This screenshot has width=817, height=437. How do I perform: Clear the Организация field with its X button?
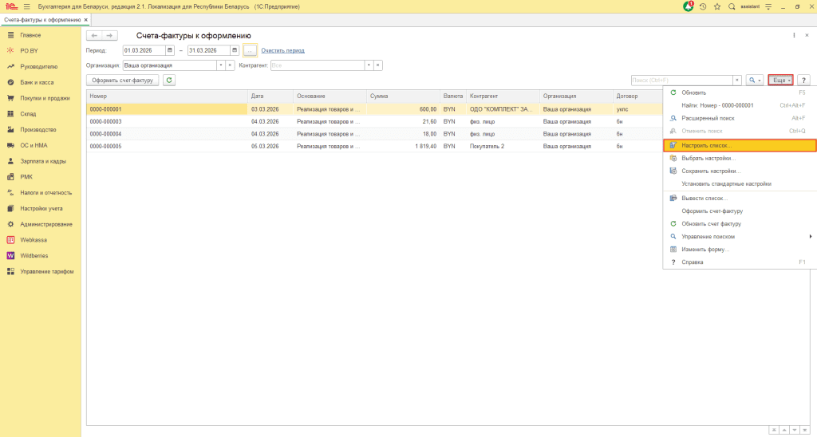(231, 65)
